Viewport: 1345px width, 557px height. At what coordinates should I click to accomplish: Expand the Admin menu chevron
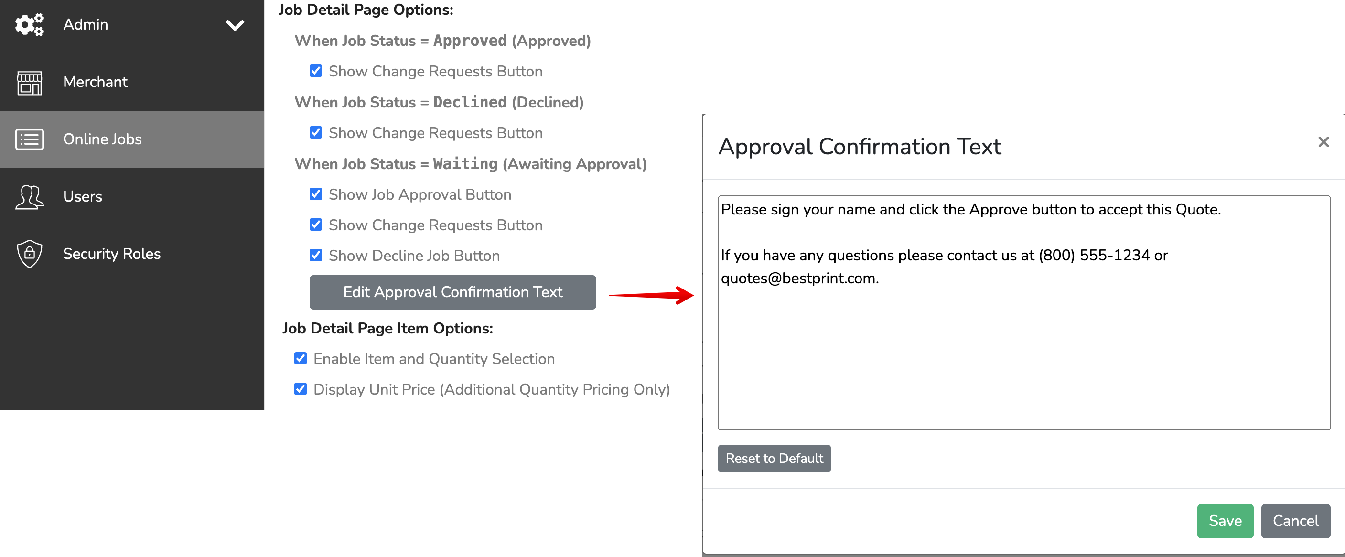tap(235, 25)
